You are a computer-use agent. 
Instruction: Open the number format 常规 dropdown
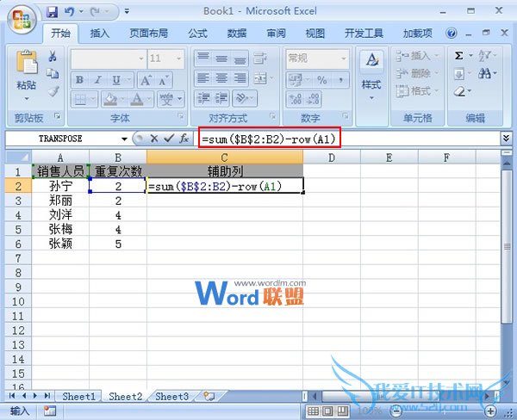click(344, 59)
